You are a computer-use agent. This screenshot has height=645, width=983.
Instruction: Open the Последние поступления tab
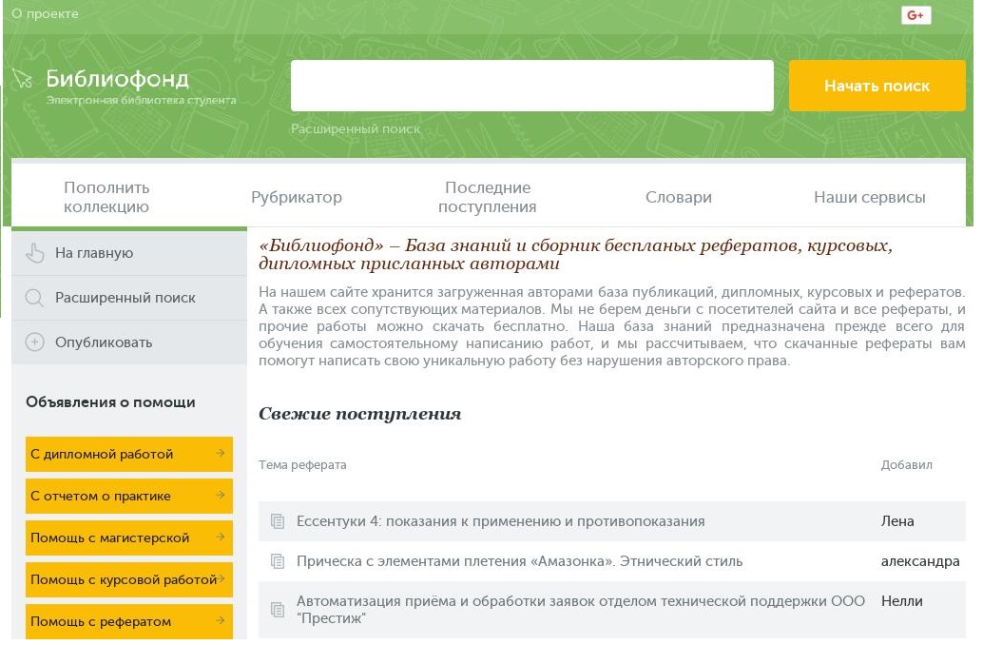tap(487, 197)
